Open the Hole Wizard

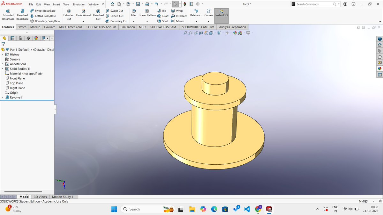click(x=83, y=13)
